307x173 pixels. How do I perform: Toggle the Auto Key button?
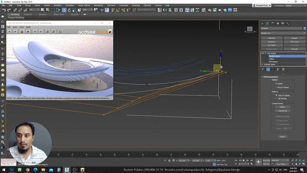[266, 161]
